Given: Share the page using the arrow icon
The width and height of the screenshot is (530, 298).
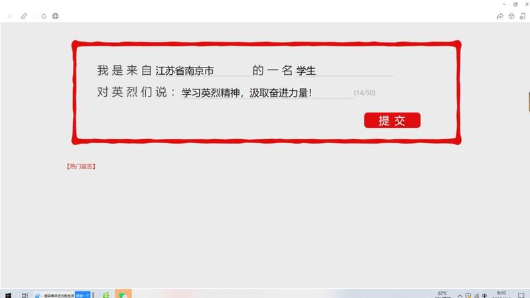Looking at the screenshot, I should tap(500, 16).
